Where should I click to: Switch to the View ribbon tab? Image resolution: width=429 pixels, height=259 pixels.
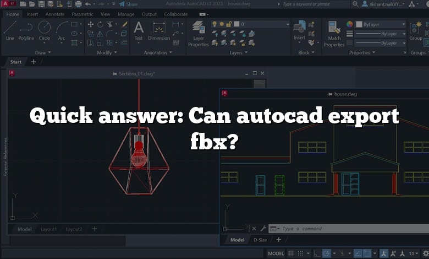click(x=105, y=14)
